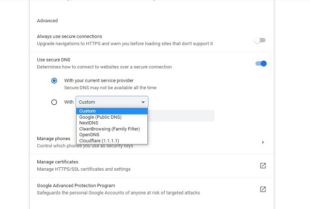
Task: Open the Manage certificates row
Action: pyautogui.click(x=152, y=166)
